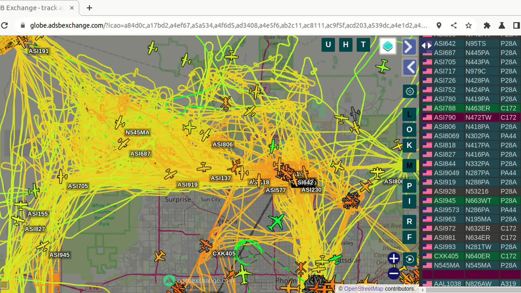Click the right chevron sidebar arrow
This screenshot has height=293, width=521.
409,47
